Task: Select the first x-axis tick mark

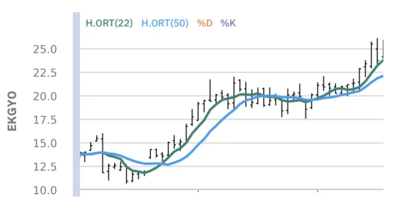Action: point(198,190)
